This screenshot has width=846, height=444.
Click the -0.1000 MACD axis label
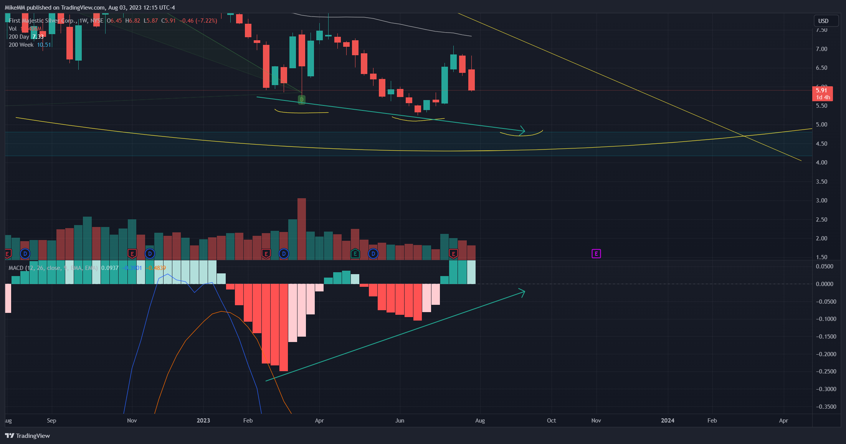point(826,319)
